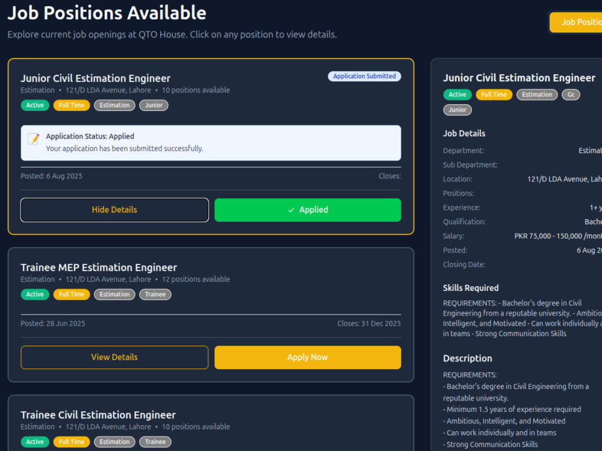Click the Application Submitted badge
The image size is (602, 451).
(x=364, y=76)
